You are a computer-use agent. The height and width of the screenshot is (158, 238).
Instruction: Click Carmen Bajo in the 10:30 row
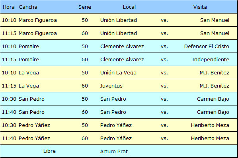[213, 99]
